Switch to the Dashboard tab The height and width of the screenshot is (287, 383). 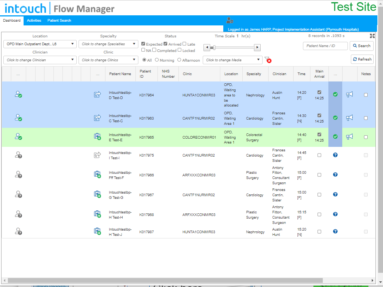pyautogui.click(x=12, y=21)
